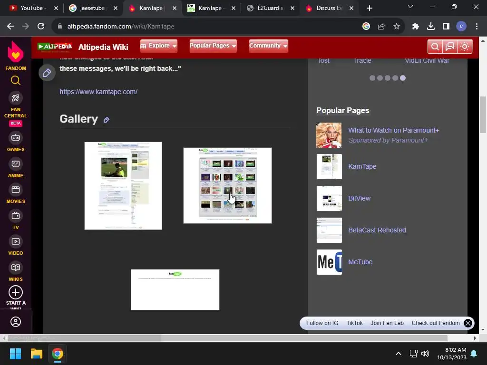Image resolution: width=487 pixels, height=365 pixels.
Task: Select the third carousel dot
Action: pyautogui.click(x=388, y=78)
